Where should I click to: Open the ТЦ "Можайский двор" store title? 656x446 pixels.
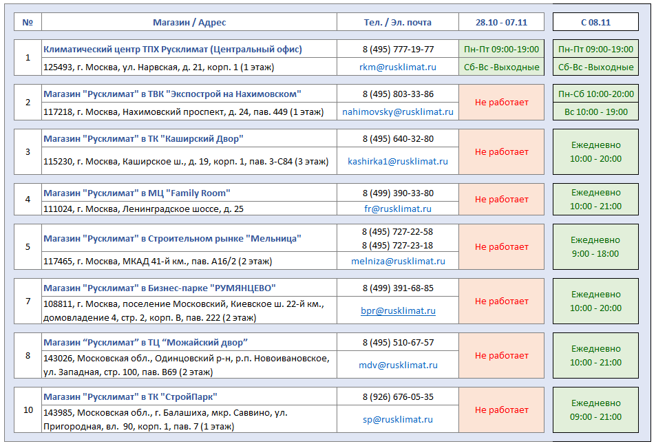pos(145,343)
